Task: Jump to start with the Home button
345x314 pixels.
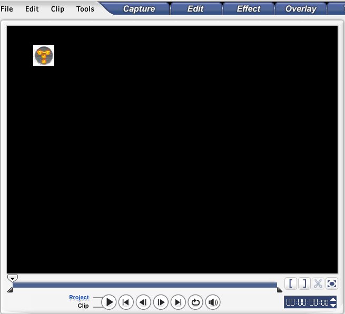Action: coord(125,302)
